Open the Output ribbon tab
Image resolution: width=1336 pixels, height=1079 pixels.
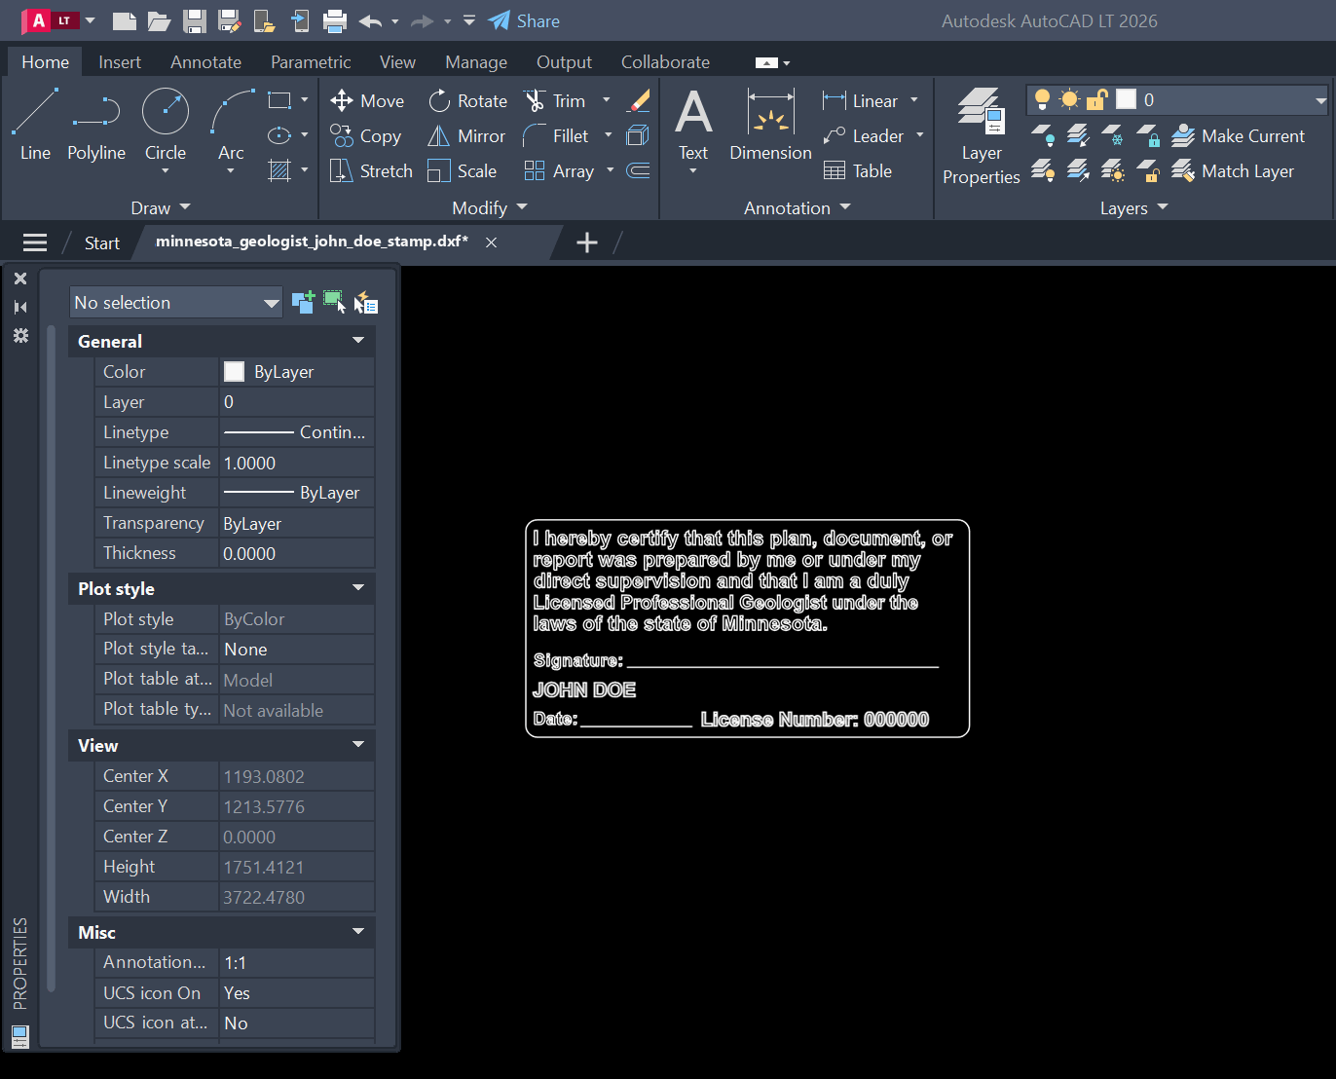click(564, 61)
